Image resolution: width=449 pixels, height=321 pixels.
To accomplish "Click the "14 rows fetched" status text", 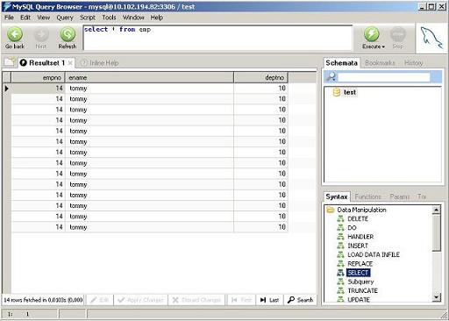I will (x=43, y=300).
